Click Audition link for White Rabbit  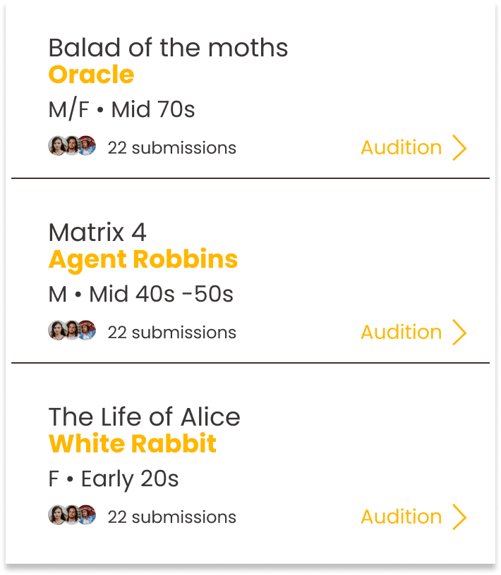coord(401,517)
